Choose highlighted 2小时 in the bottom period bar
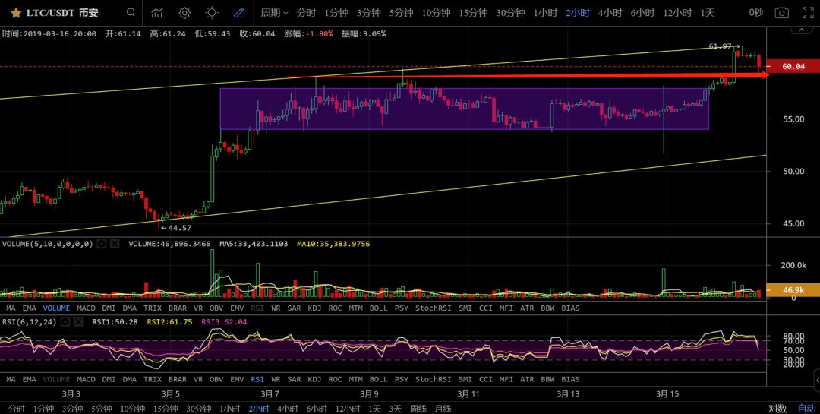 258,409
